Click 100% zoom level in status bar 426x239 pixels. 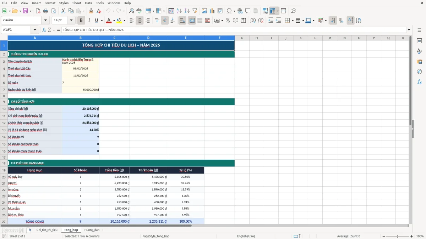420,236
